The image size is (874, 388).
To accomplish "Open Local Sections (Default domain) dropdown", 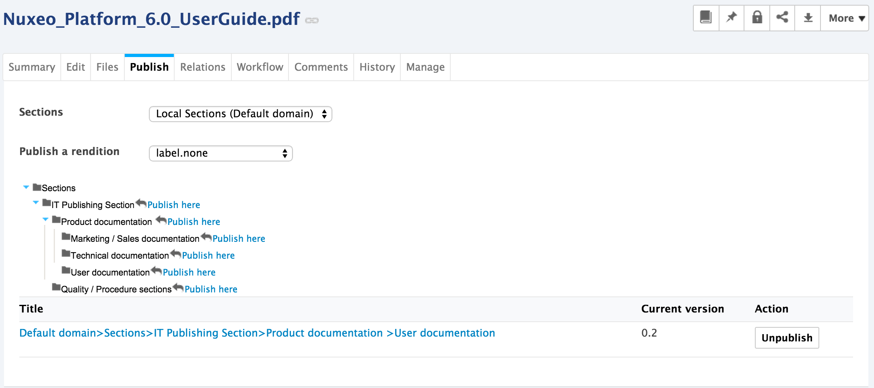I will pos(240,114).
